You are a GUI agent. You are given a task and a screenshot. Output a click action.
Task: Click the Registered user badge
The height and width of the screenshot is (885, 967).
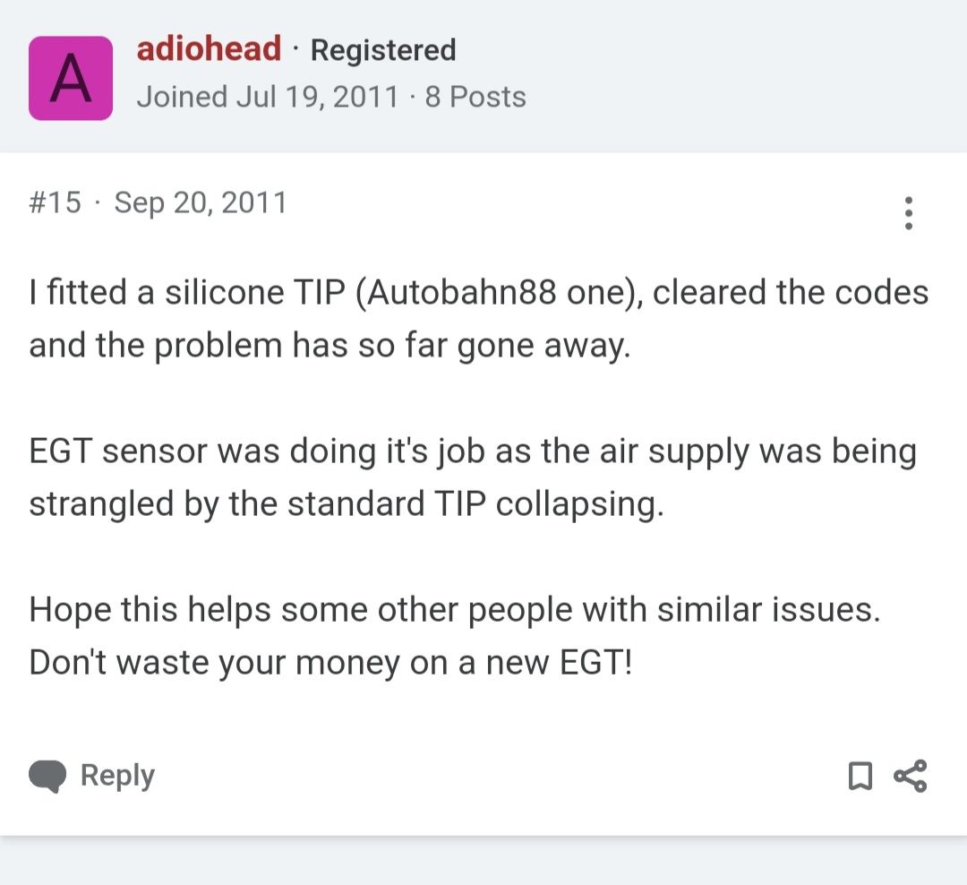382,50
